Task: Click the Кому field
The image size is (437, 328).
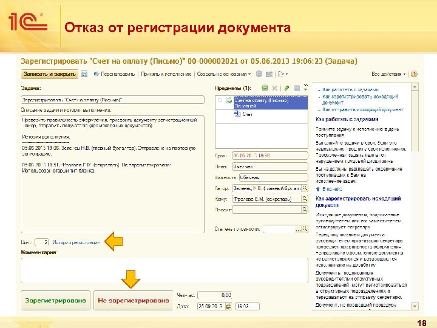Action: pyautogui.click(x=266, y=199)
